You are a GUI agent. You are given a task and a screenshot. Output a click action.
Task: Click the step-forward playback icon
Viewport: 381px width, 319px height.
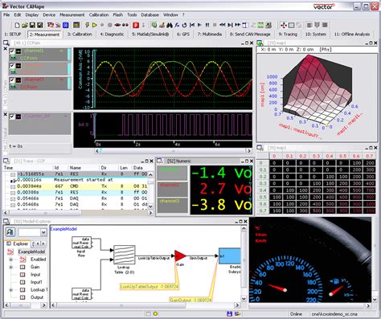[230, 25]
